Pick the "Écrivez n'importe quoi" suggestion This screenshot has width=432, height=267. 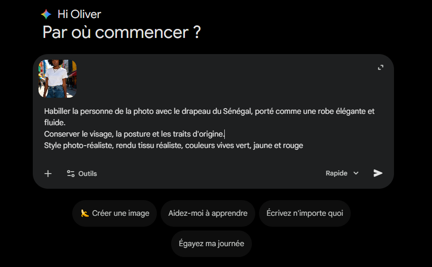305,213
